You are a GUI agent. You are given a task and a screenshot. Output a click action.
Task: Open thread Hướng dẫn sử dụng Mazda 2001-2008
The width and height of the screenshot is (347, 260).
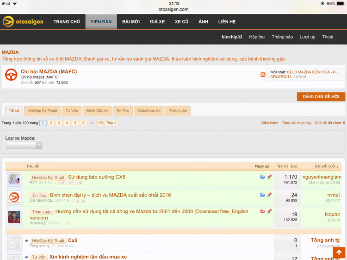(x=139, y=214)
